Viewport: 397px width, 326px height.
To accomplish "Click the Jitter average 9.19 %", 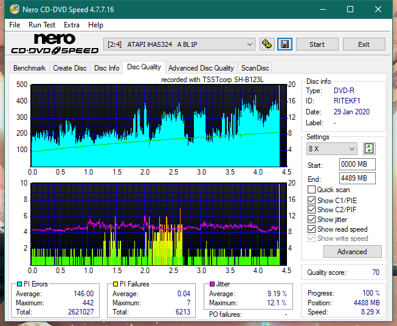I will pyautogui.click(x=277, y=294).
